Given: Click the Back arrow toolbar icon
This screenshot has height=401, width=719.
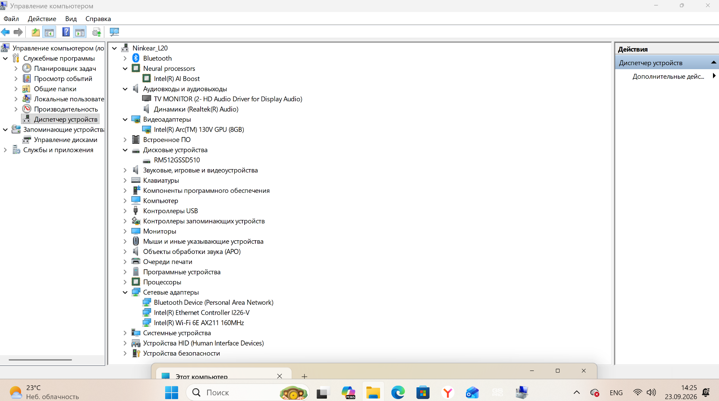Looking at the screenshot, I should tap(6, 32).
